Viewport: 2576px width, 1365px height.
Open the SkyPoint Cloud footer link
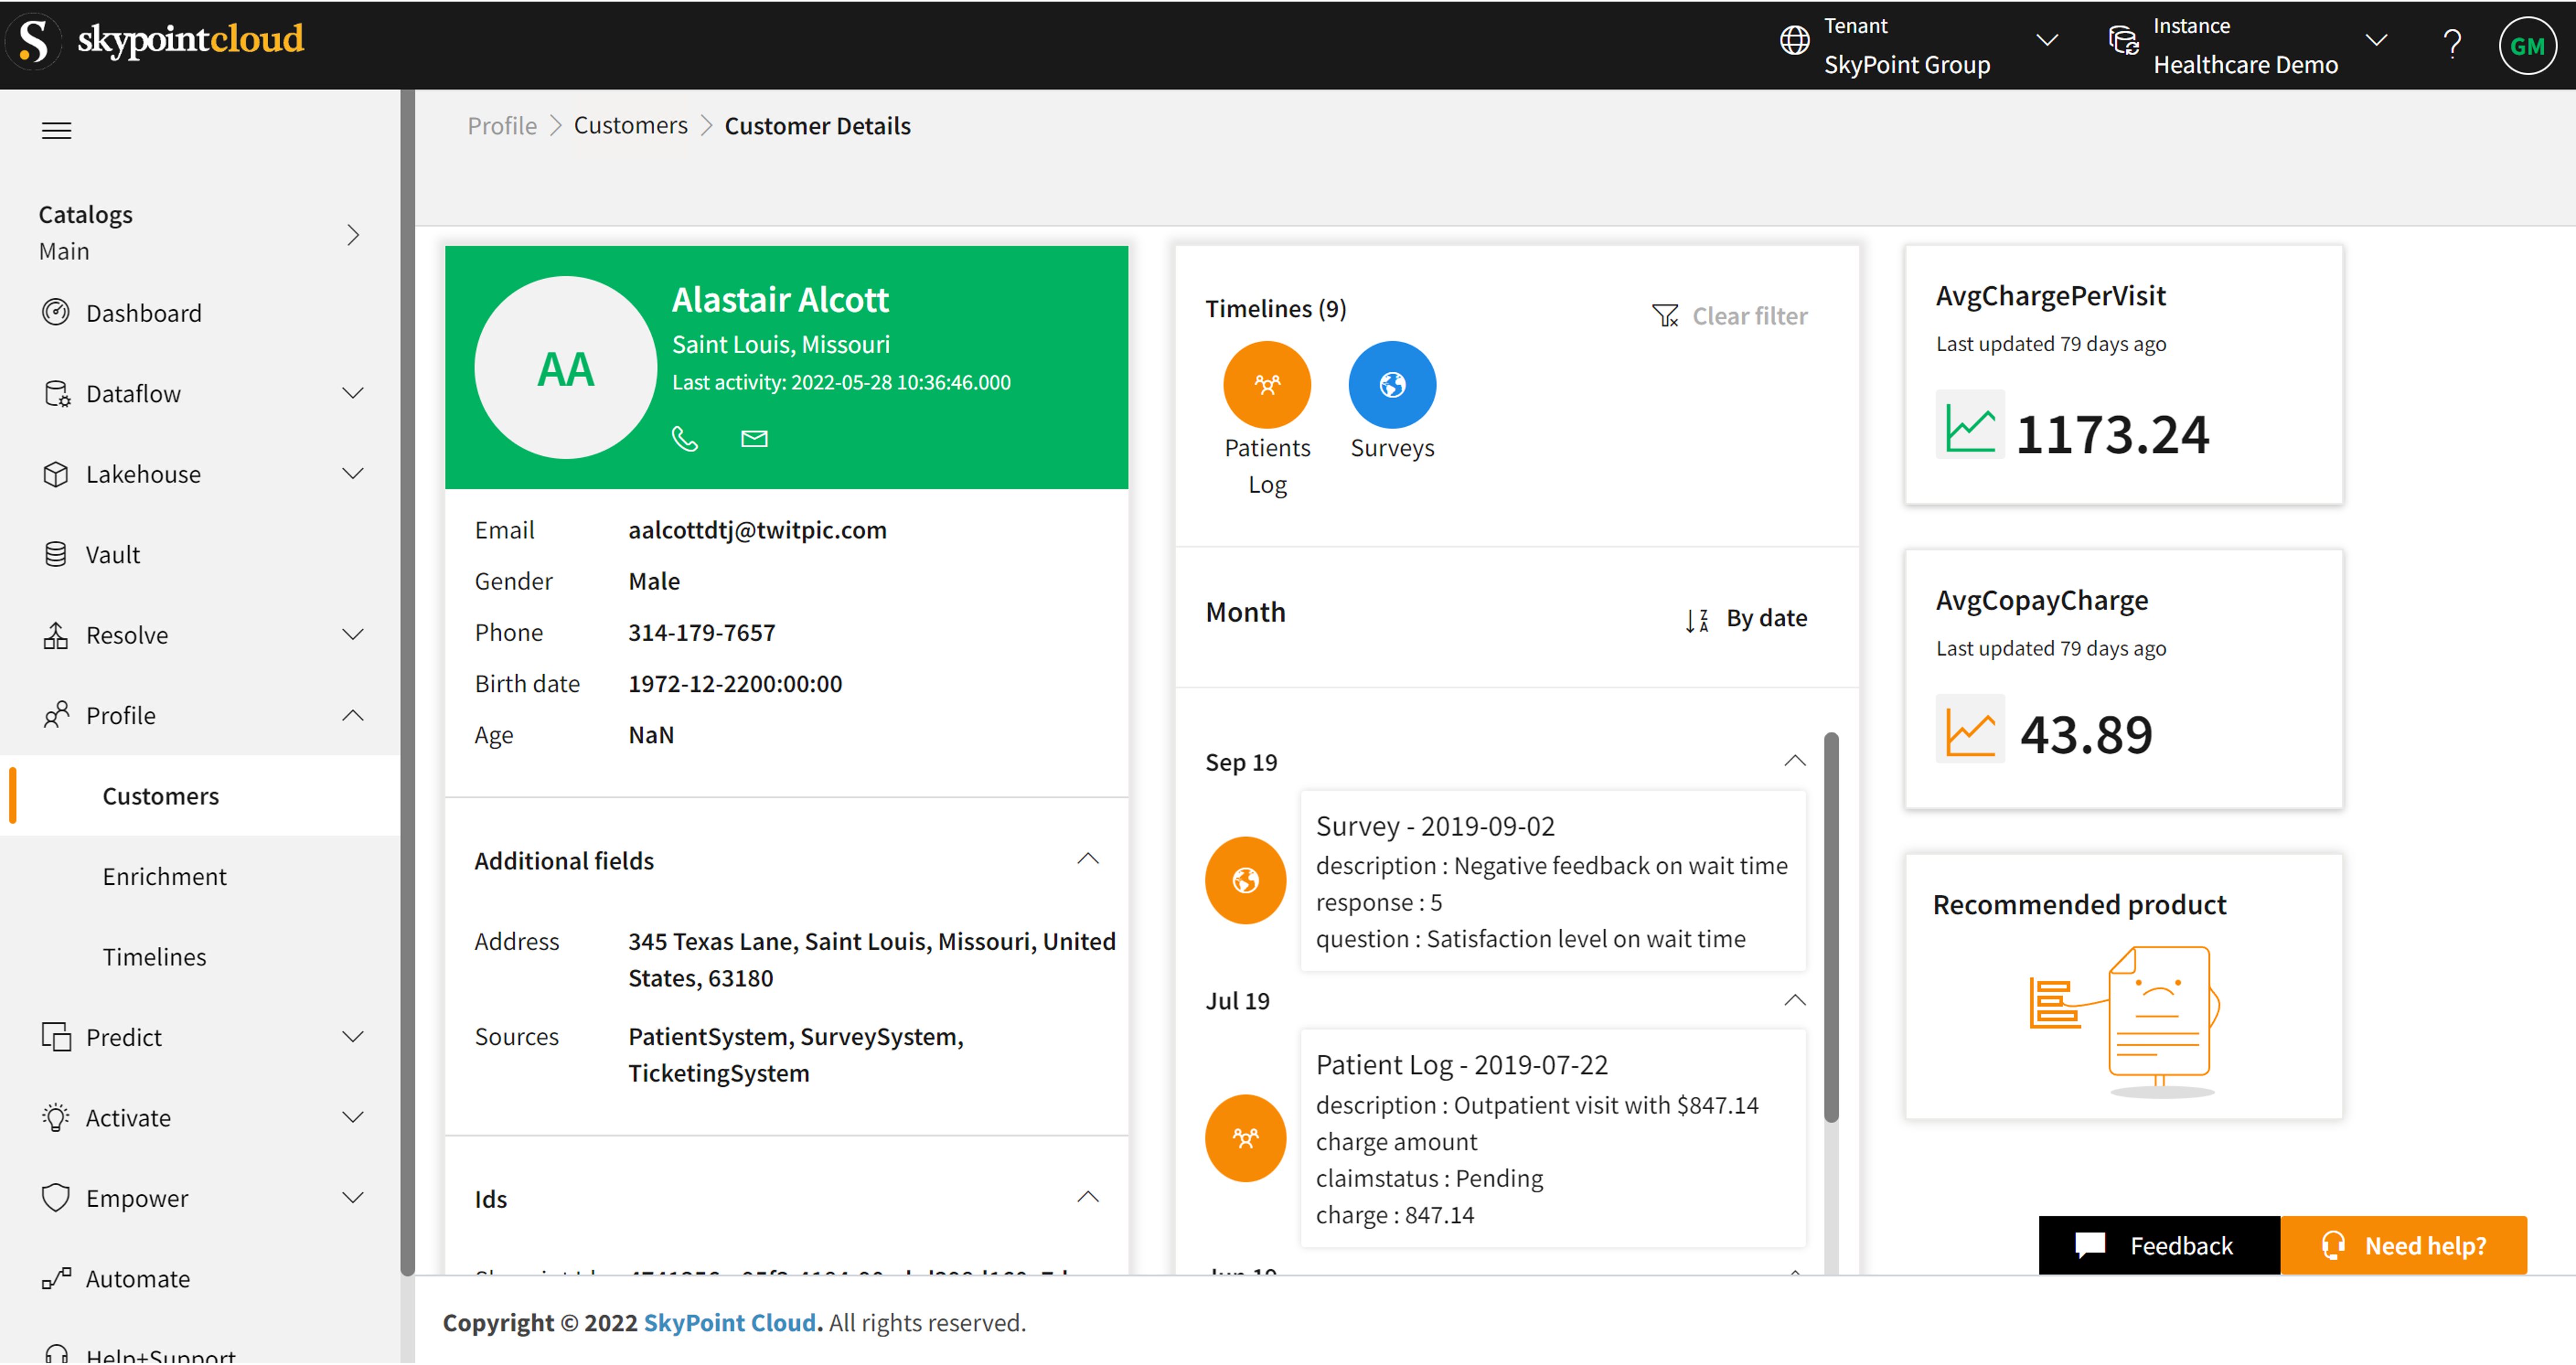[729, 1322]
